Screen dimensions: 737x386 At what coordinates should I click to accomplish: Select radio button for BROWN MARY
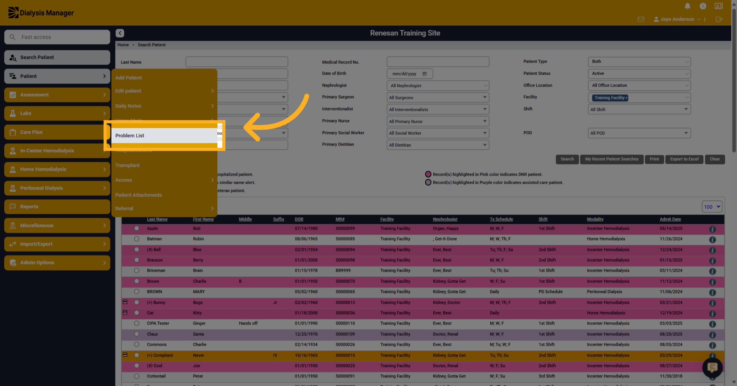coord(137,291)
